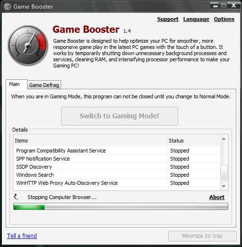Click scroll down arrow in Details list
The height and width of the screenshot is (247, 242).
224,186
